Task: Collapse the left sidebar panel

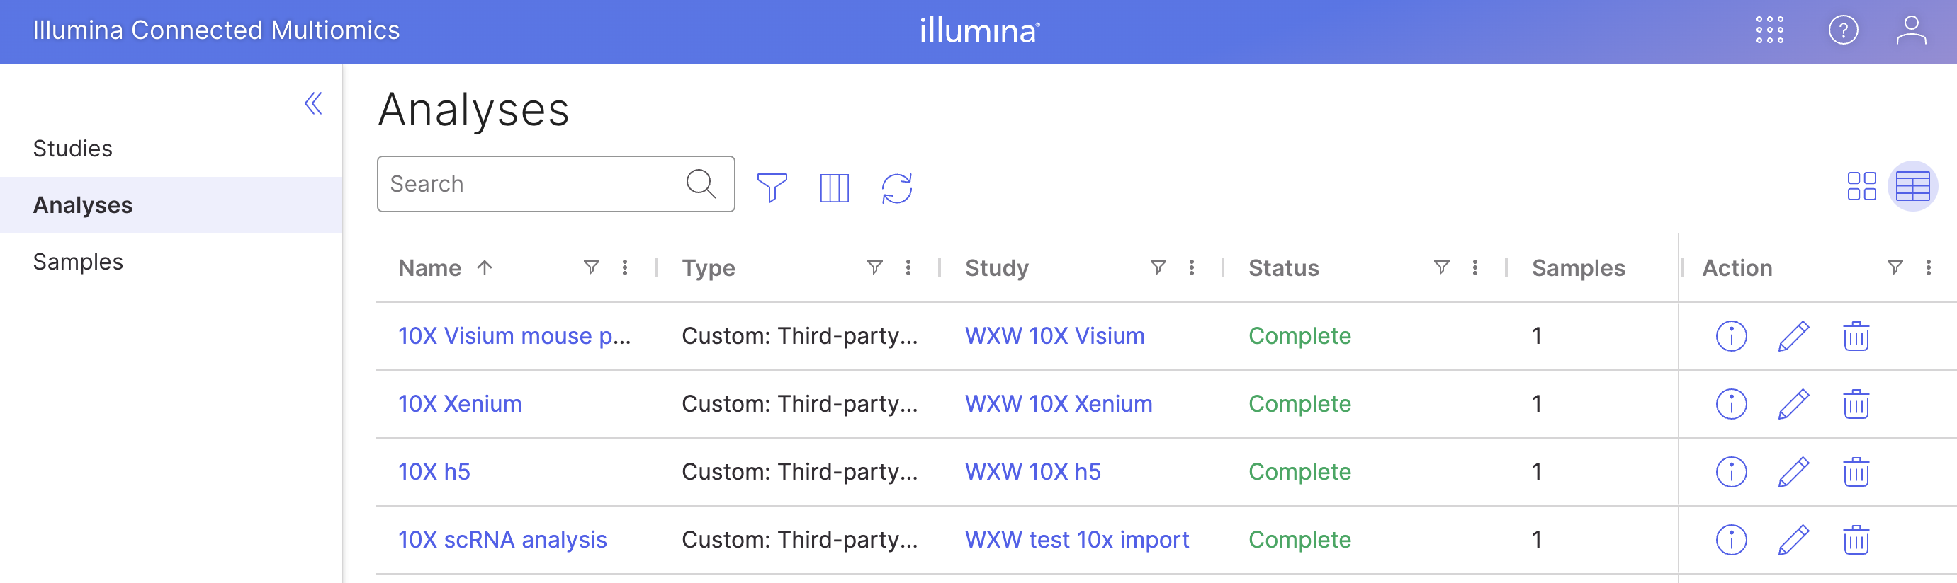Action: [x=313, y=103]
